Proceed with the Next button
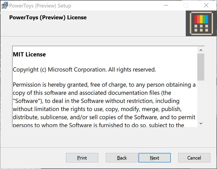The image size is (217, 169). pyautogui.click(x=154, y=158)
